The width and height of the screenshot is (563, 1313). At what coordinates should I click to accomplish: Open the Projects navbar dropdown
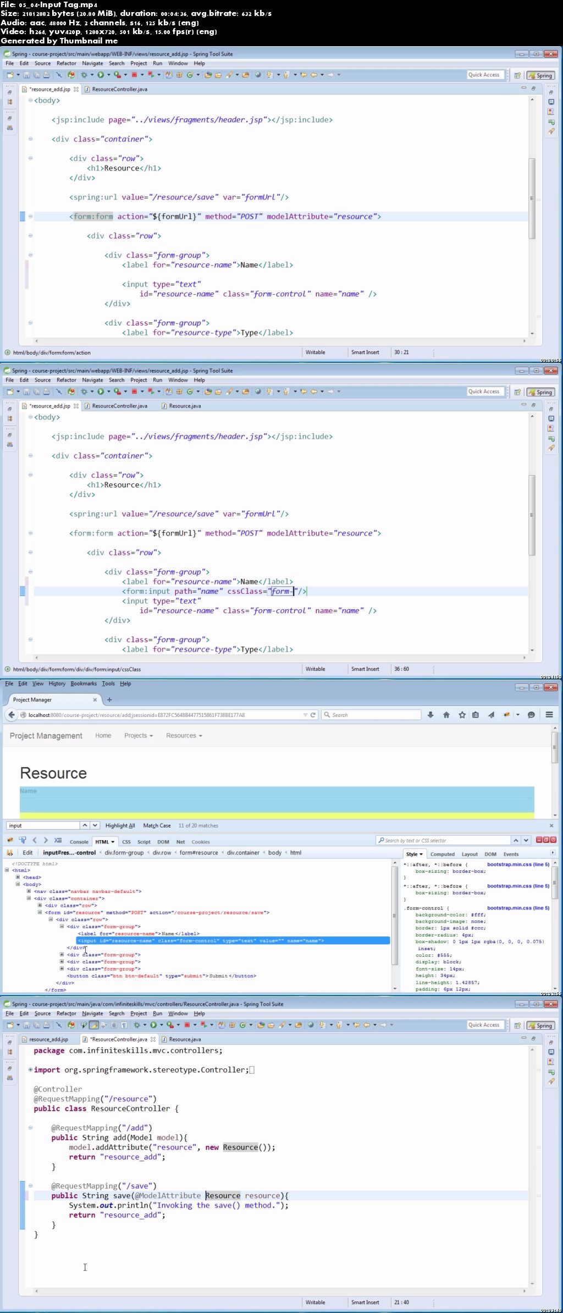pyautogui.click(x=139, y=736)
